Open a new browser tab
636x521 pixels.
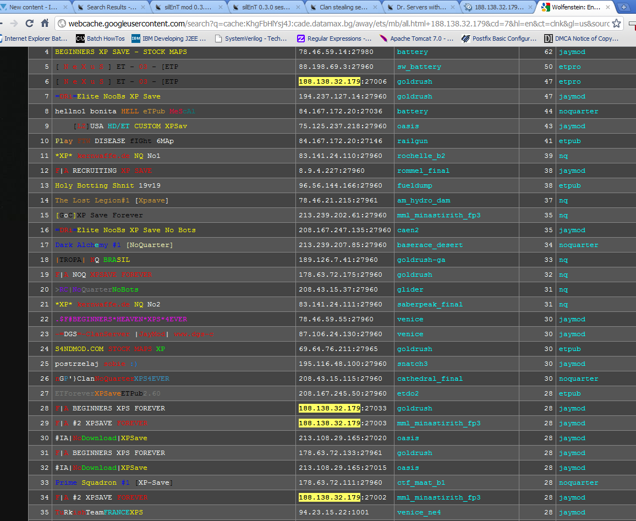pyautogui.click(x=624, y=7)
